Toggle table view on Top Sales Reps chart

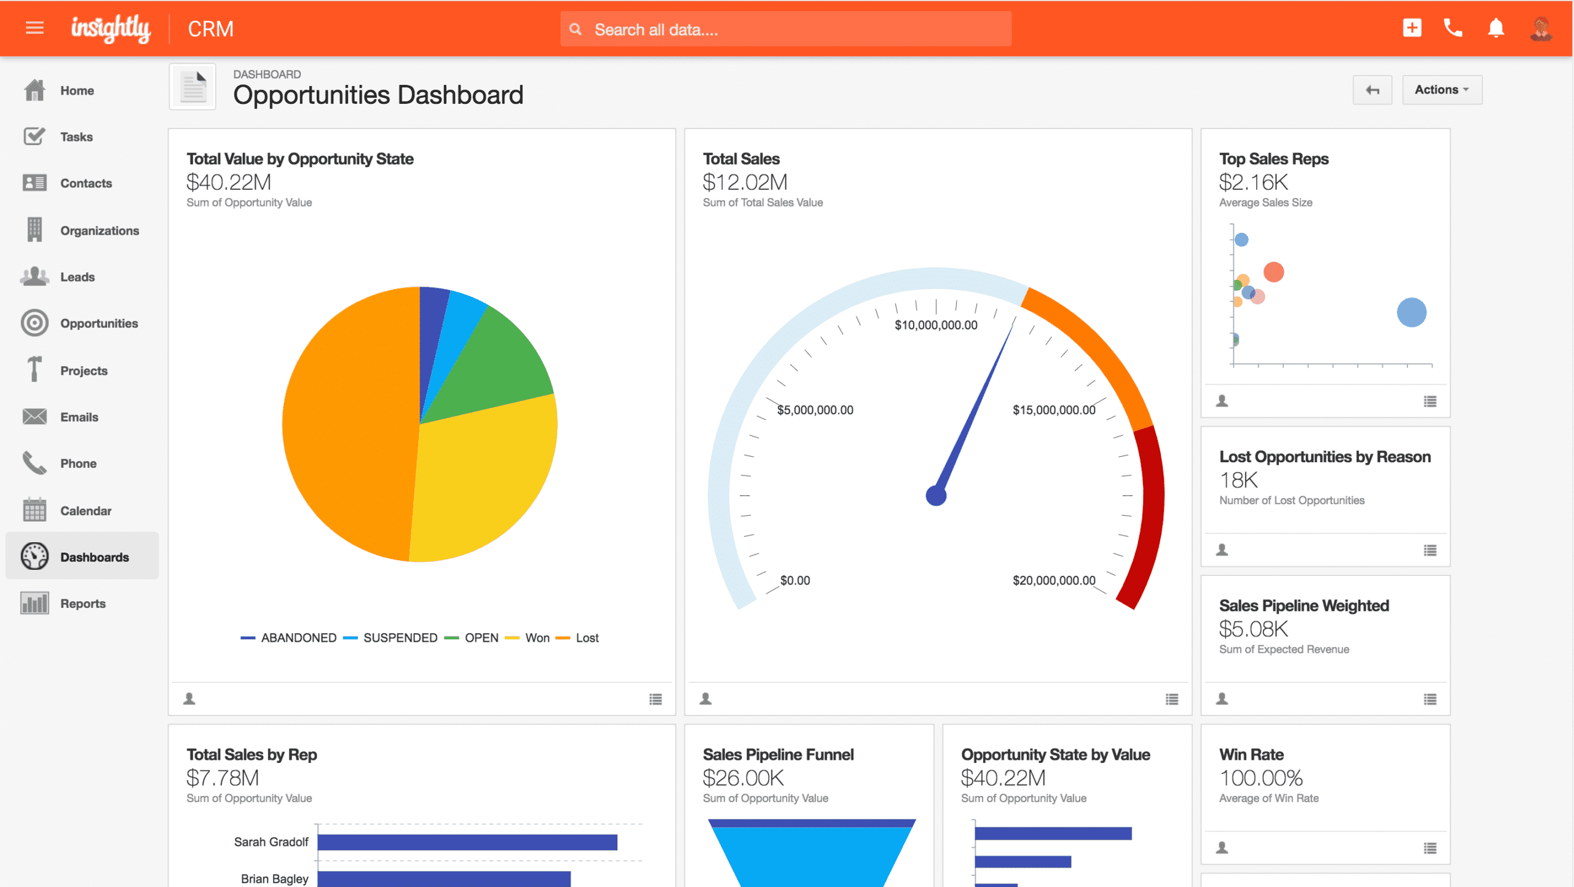coord(1430,402)
